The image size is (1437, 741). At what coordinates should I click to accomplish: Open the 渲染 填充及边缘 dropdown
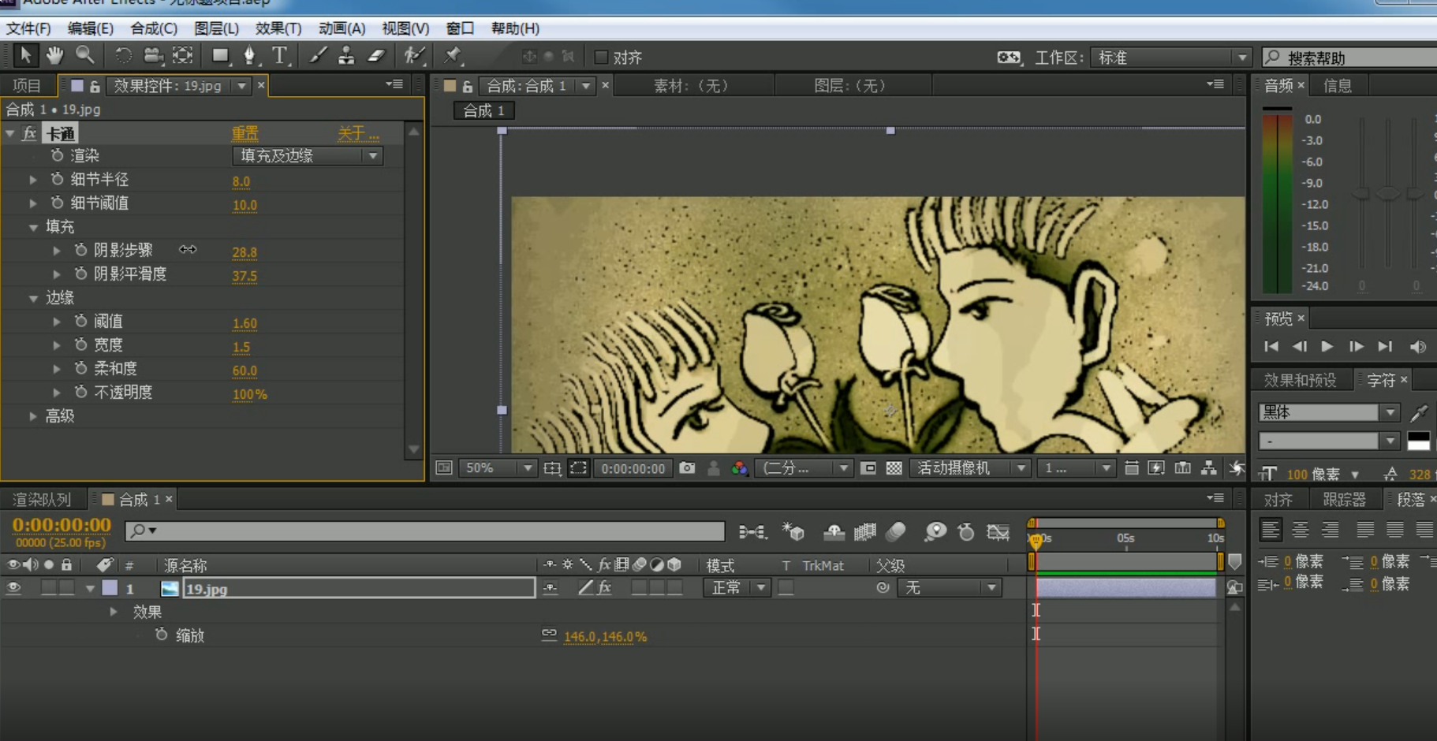pyautogui.click(x=308, y=156)
